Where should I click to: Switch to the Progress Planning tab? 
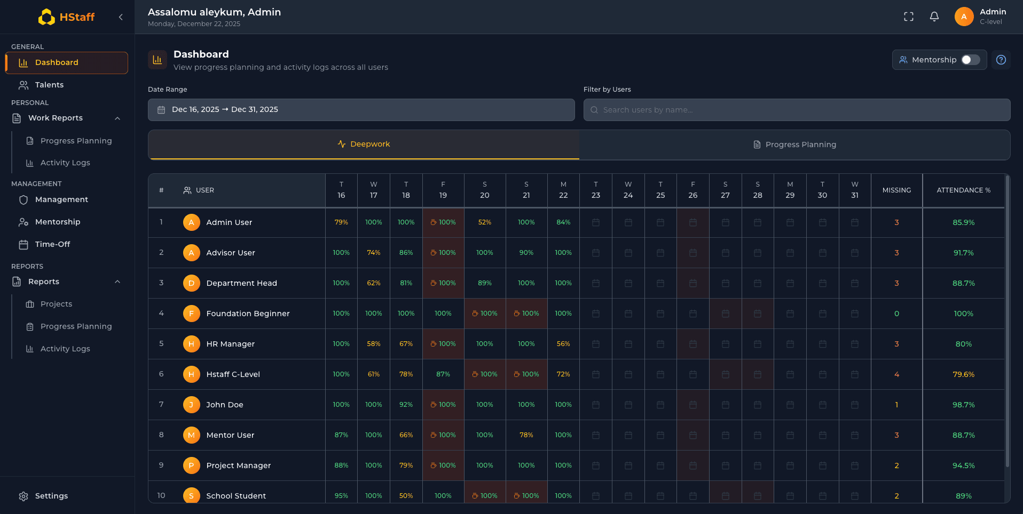tap(795, 144)
